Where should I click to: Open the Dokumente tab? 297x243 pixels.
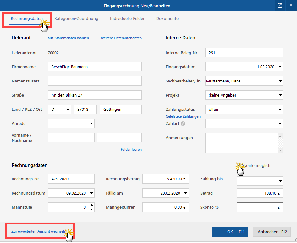click(x=167, y=19)
